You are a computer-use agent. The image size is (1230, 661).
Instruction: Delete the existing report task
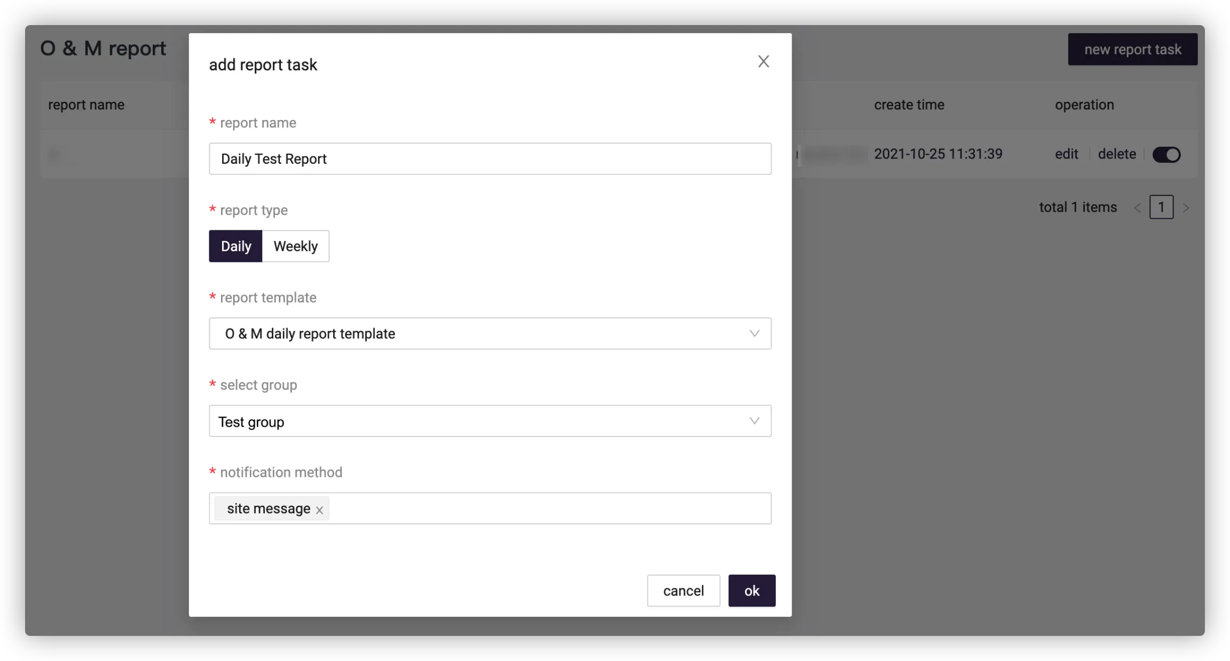pyautogui.click(x=1117, y=154)
